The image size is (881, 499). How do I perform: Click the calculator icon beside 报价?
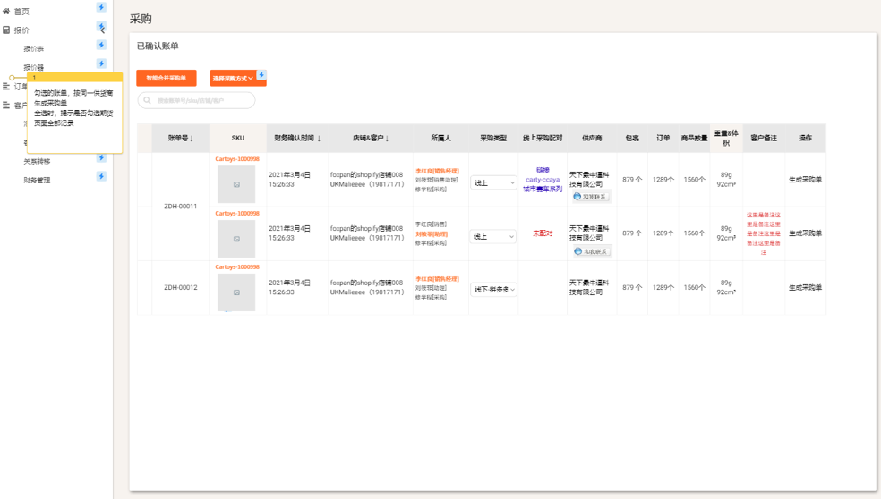pyautogui.click(x=6, y=30)
